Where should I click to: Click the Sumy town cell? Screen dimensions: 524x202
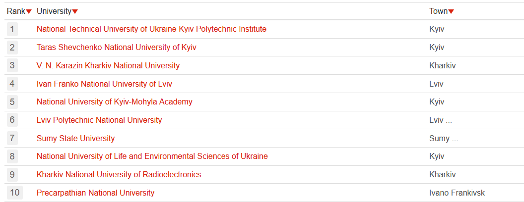coord(439,138)
